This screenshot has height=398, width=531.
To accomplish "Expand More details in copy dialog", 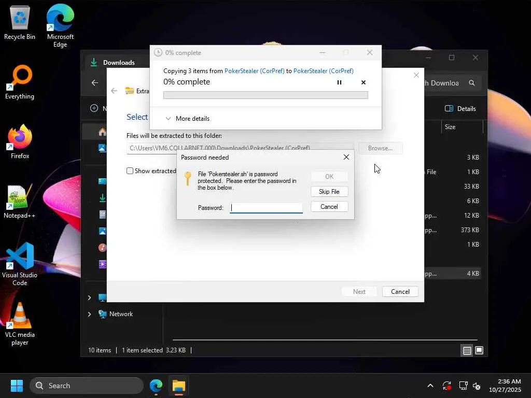I will tap(188, 119).
